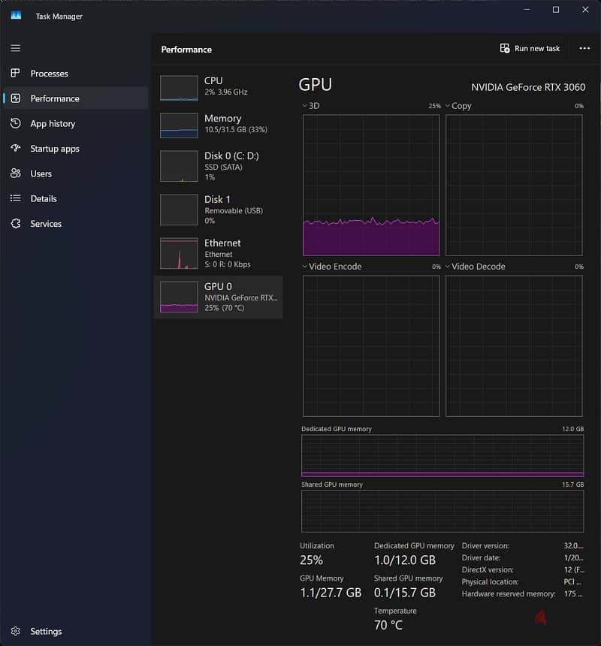Click the 0.1/15.7 GB shared memory value
Image resolution: width=601 pixels, height=646 pixels.
(x=404, y=593)
